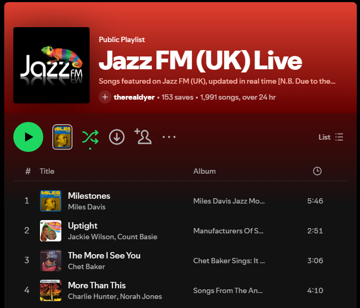
Task: Download the playlist with the arrow icon
Action: tap(117, 137)
